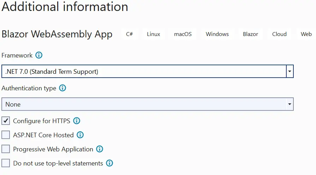Click the C# tag
Viewport: 316px width, 175px height.
point(129,34)
